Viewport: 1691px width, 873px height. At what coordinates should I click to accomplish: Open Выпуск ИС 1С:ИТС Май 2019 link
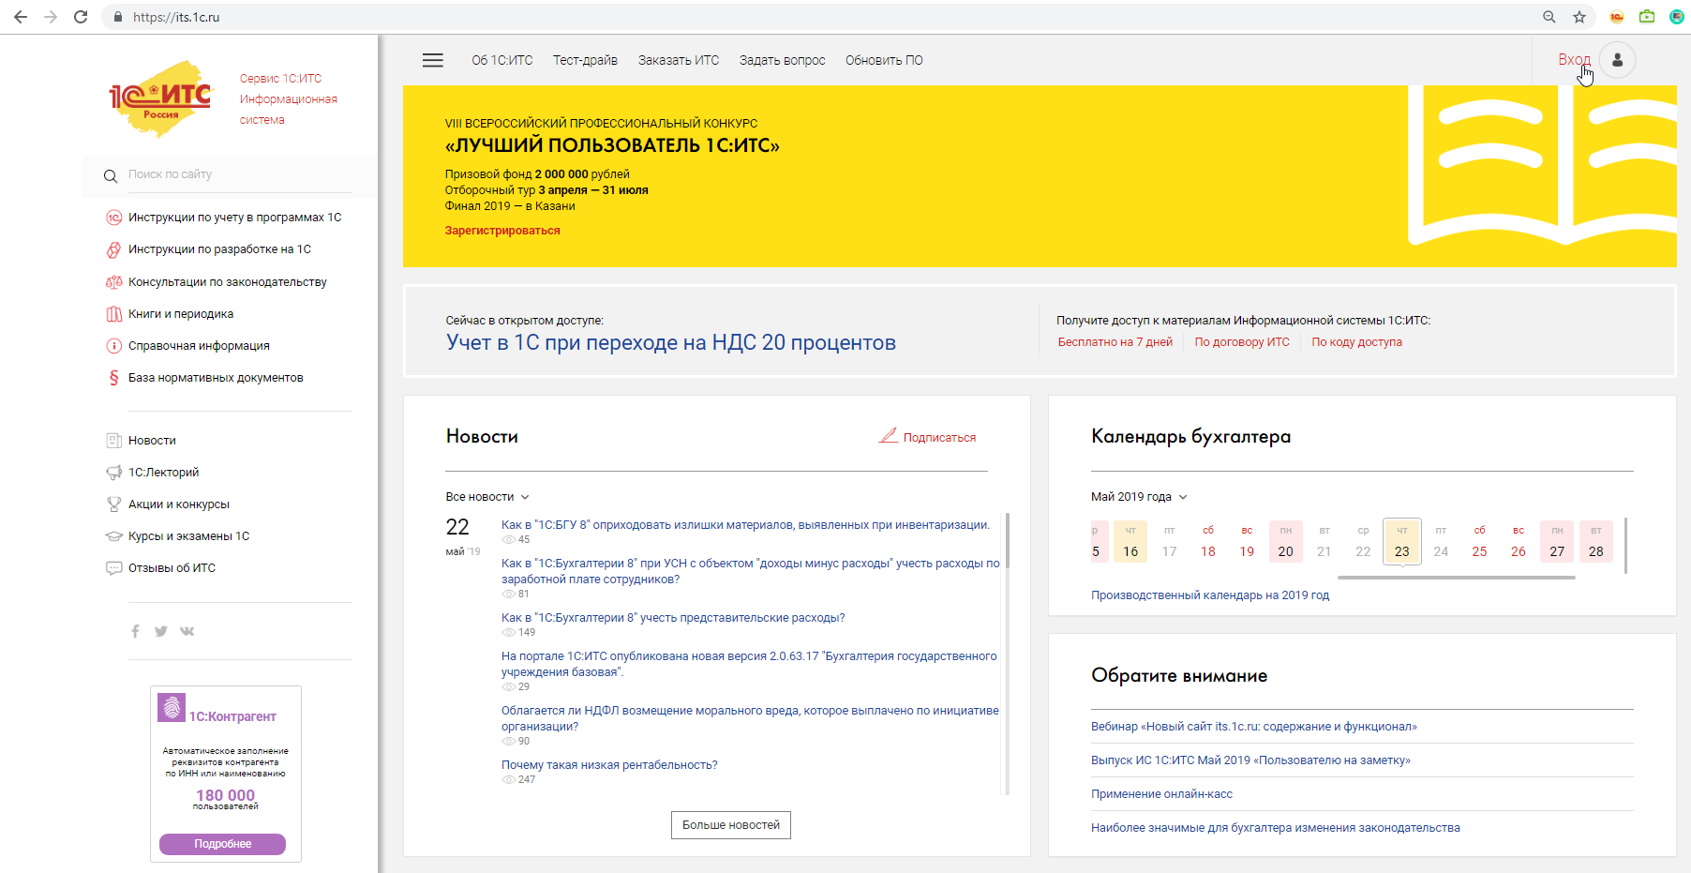click(x=1250, y=760)
